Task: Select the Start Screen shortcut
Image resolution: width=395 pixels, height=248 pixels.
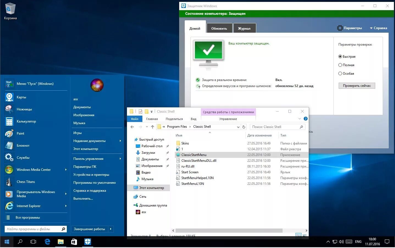Action: [x=190, y=172]
